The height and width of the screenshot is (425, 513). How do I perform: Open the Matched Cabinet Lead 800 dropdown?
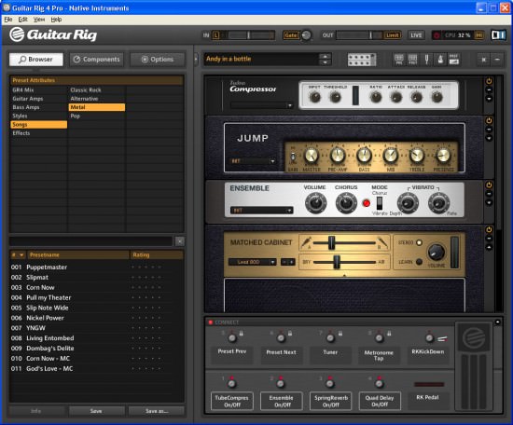[x=252, y=262]
